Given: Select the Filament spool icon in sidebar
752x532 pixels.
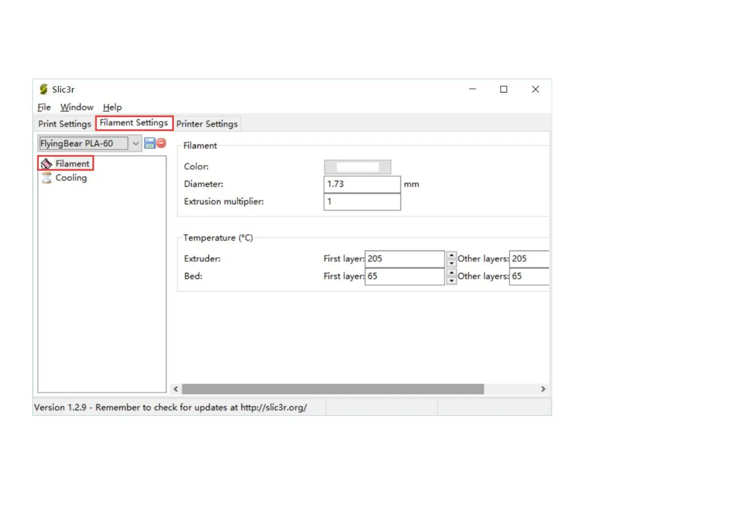Looking at the screenshot, I should pyautogui.click(x=46, y=164).
